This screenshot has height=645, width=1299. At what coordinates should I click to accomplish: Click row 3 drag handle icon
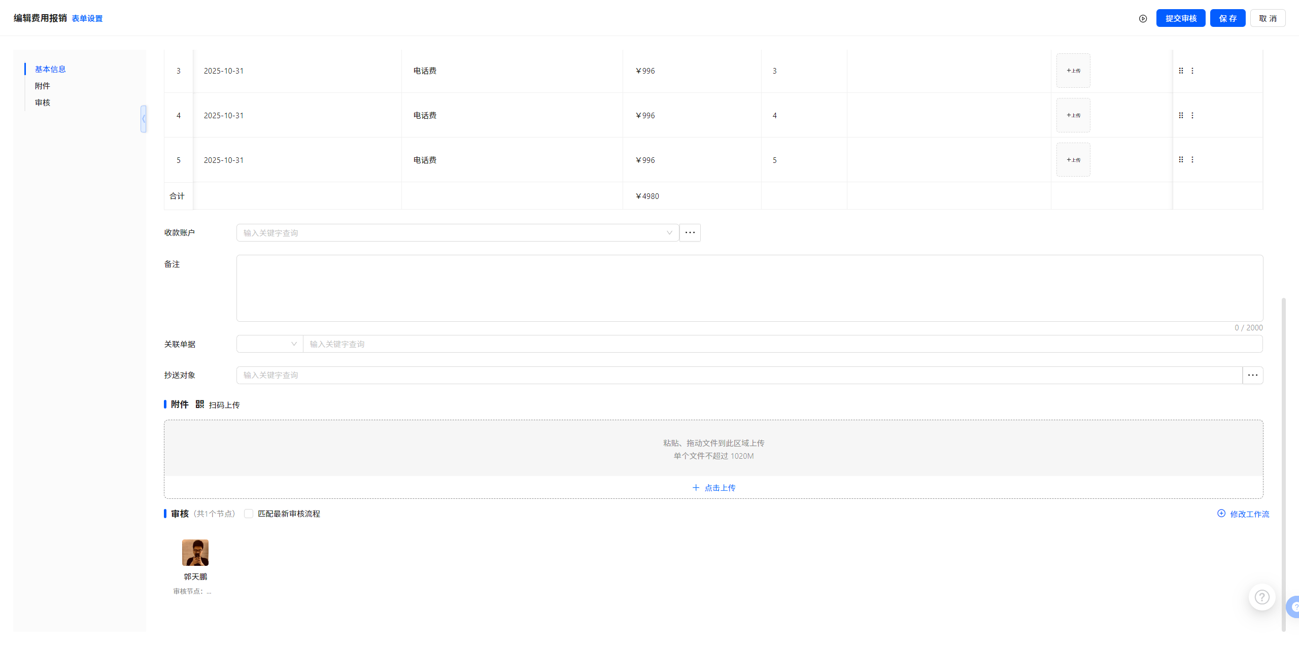[1181, 71]
